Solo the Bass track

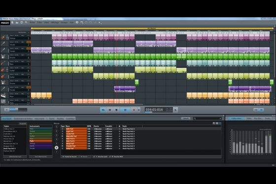pos(12,61)
